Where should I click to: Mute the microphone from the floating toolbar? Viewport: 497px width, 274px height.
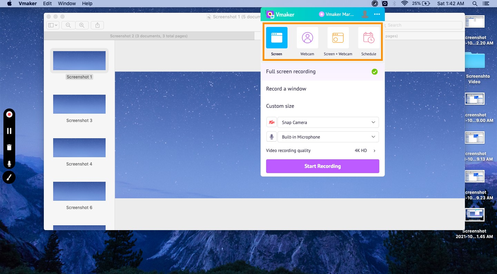click(9, 163)
